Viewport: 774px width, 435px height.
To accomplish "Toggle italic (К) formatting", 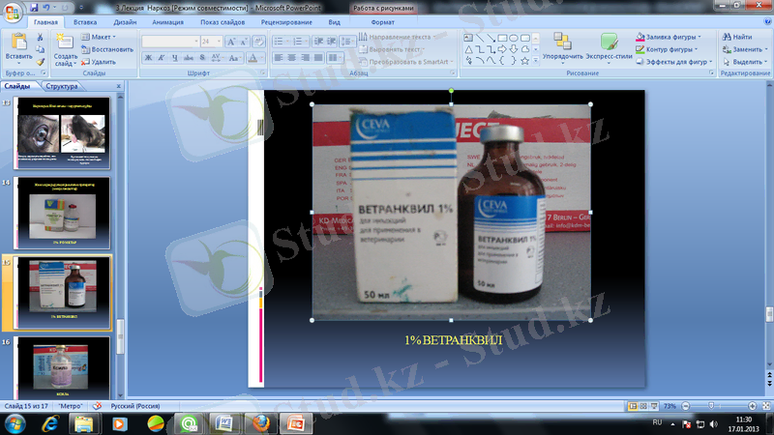I will 162,58.
